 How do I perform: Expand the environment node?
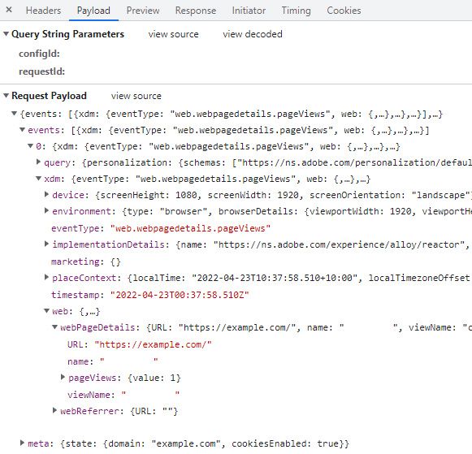(46, 210)
